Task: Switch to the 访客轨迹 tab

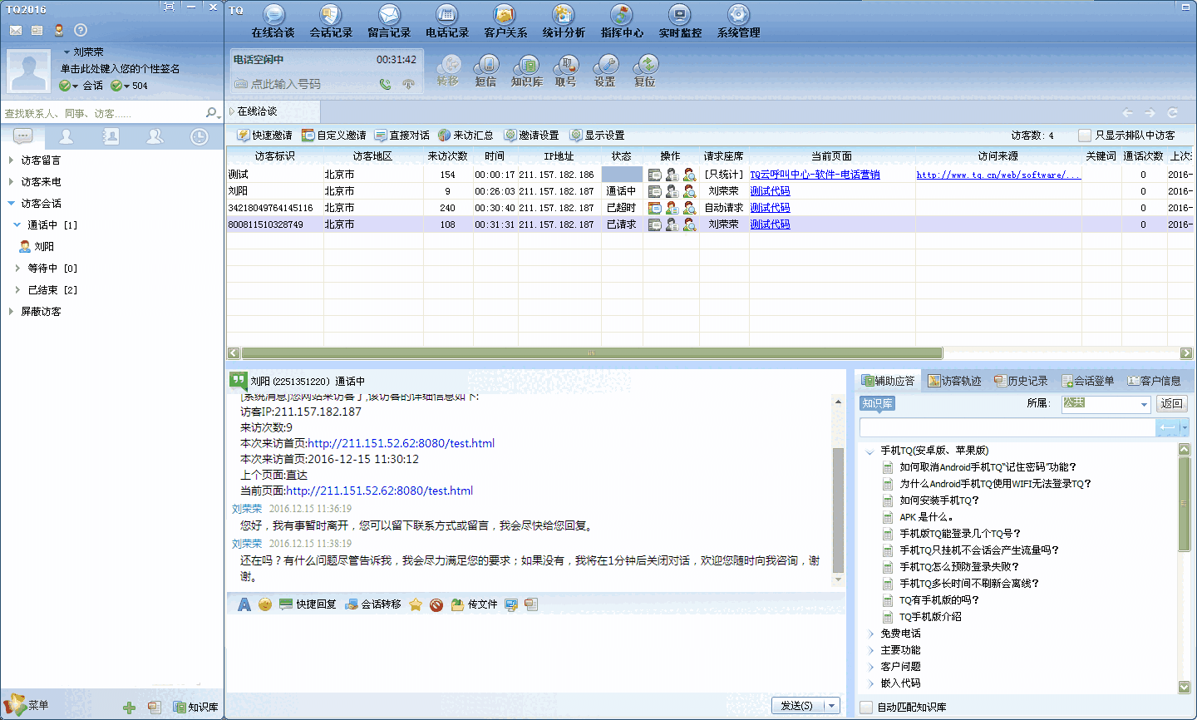Action: point(954,381)
